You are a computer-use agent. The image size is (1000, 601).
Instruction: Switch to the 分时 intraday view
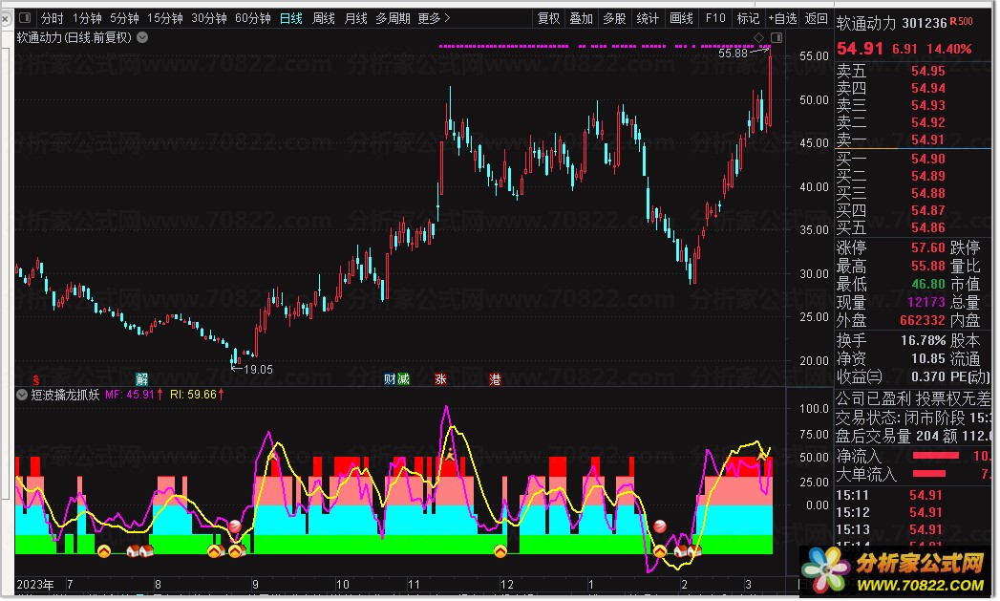(52, 18)
